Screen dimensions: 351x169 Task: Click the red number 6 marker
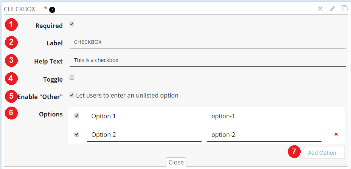[11, 113]
